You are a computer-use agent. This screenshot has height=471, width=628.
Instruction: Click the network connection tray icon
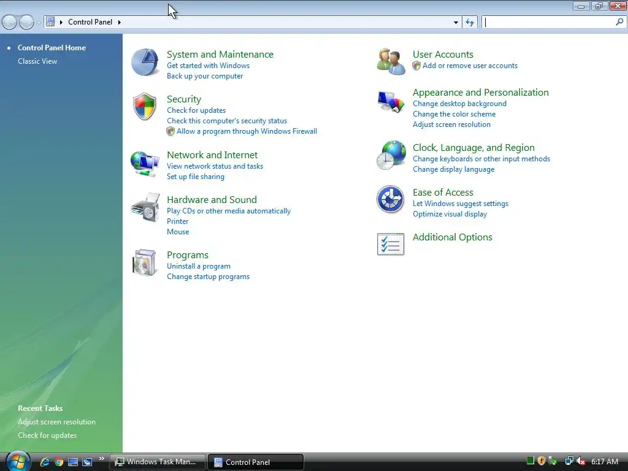point(569,461)
